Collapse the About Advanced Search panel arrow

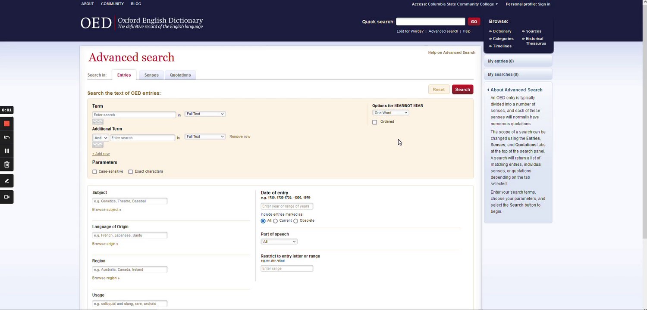coord(488,90)
